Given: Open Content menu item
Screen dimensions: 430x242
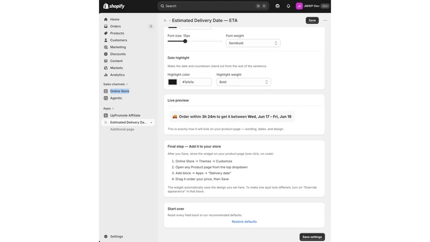Looking at the screenshot, I should point(116,61).
